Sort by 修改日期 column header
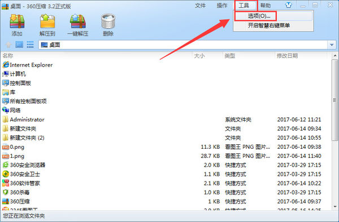This screenshot has width=339, height=222. tap(288, 56)
